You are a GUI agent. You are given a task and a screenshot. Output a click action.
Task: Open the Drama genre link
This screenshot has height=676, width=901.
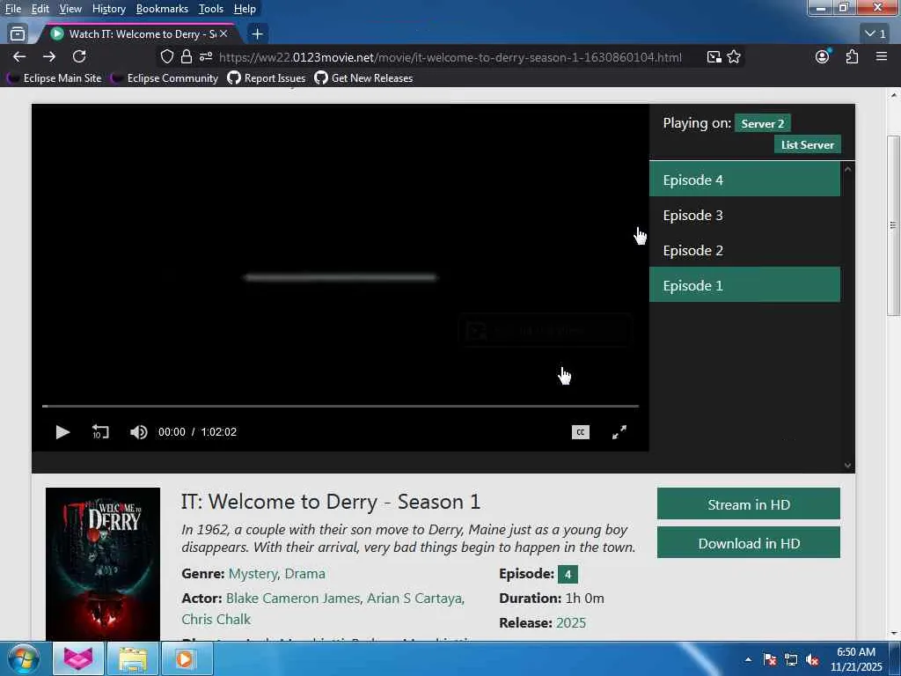305,574
